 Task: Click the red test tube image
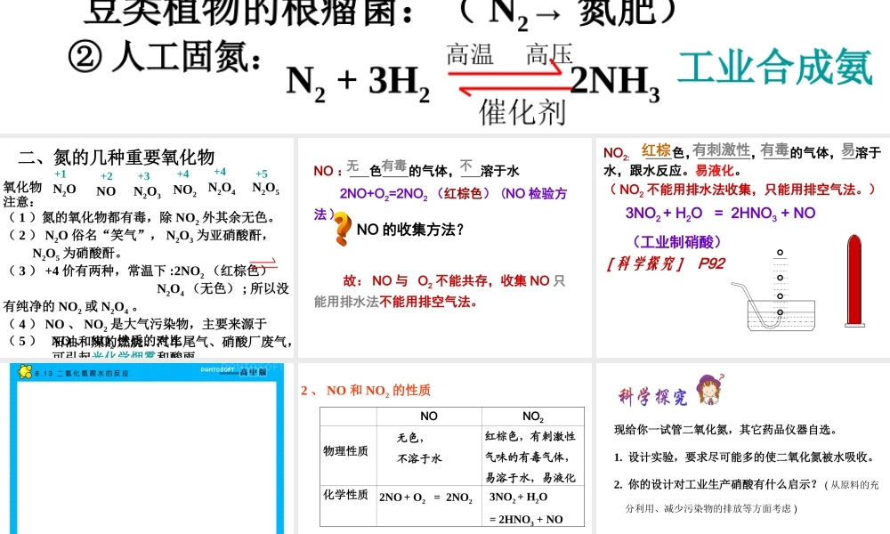(x=854, y=281)
